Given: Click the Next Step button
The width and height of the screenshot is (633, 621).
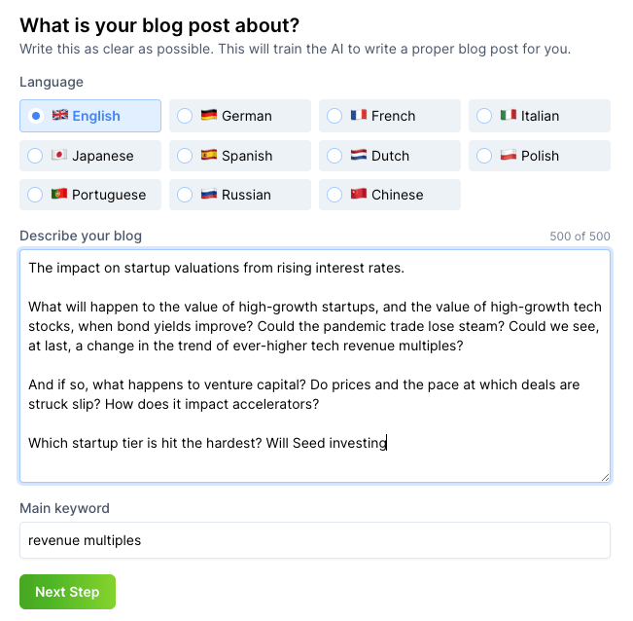Looking at the screenshot, I should (67, 592).
